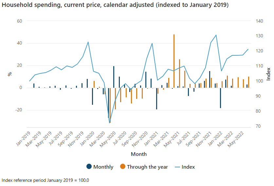274x186 pixels.
Task: Click the -20 value on left axis
Action: [18, 110]
